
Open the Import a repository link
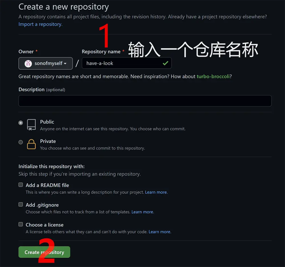coord(40,24)
